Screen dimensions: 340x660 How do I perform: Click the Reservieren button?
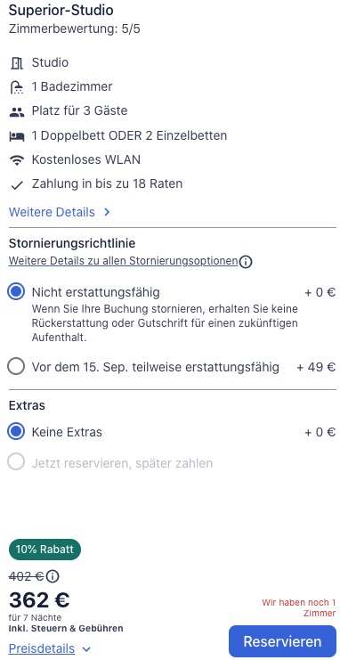[x=282, y=641]
